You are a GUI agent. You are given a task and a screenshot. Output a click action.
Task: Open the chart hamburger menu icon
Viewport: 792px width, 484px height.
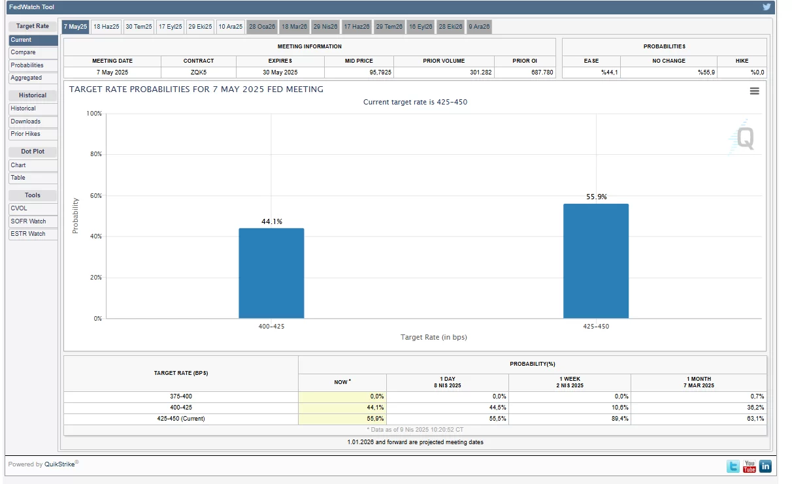pyautogui.click(x=754, y=91)
